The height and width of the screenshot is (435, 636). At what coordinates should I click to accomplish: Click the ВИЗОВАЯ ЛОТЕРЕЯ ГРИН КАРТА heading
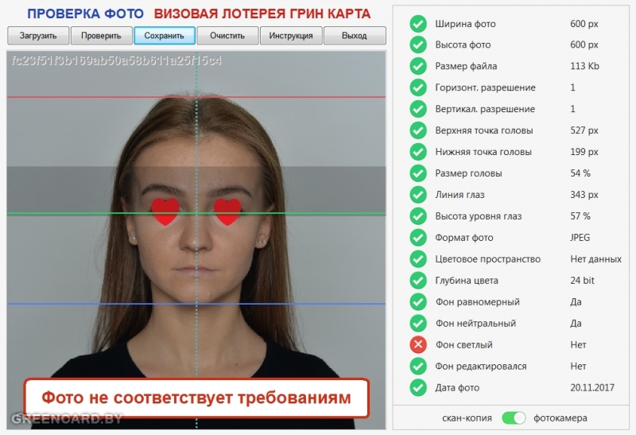click(262, 14)
